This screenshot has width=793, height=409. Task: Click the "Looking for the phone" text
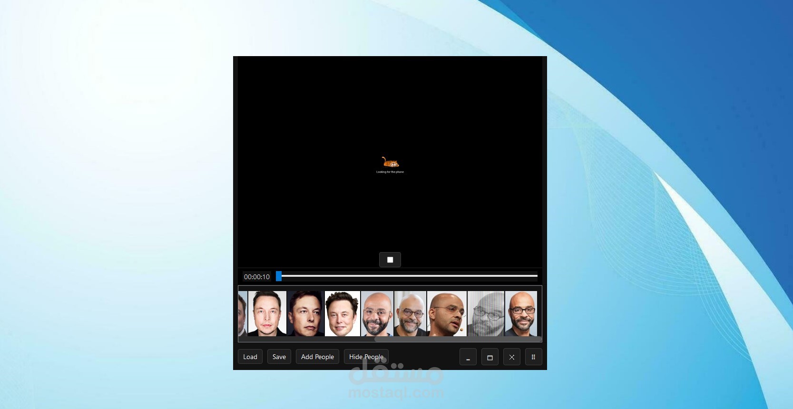click(390, 172)
